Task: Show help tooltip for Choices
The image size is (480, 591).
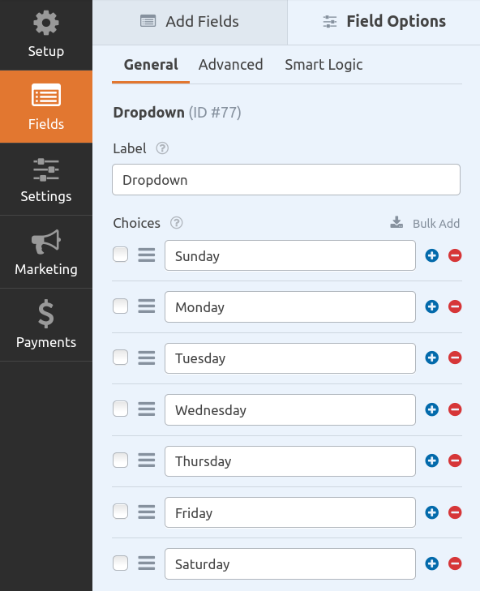Action: click(x=177, y=223)
